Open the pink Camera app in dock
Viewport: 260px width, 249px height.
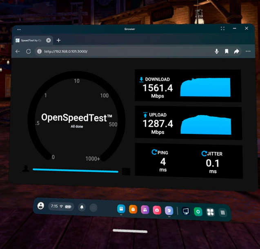pos(157,210)
